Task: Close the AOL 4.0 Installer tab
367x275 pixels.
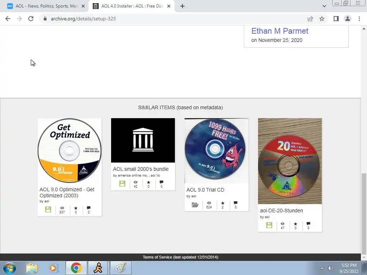Action: pos(169,6)
